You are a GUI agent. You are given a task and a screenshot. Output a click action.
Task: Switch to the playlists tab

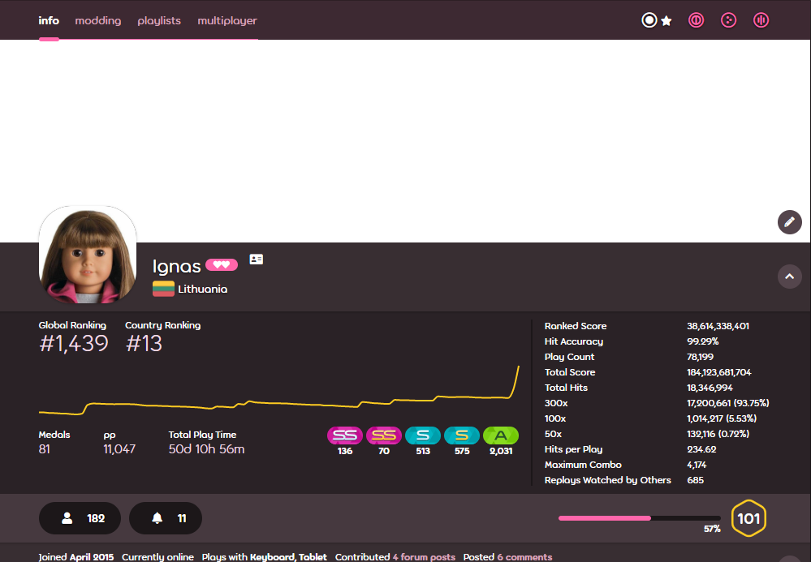[x=159, y=21]
